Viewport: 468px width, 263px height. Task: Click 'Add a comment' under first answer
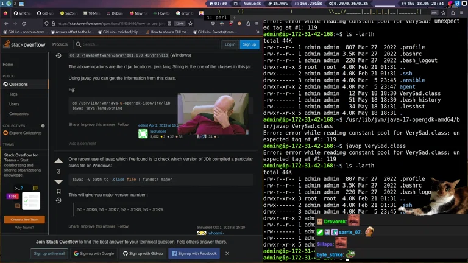[x=83, y=144]
